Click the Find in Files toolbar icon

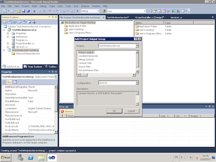click(104, 11)
